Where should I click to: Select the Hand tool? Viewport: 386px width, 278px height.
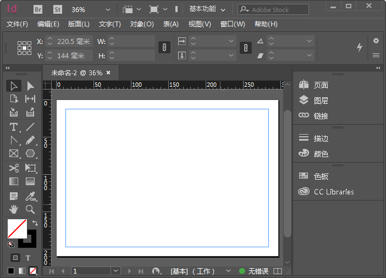(14, 209)
